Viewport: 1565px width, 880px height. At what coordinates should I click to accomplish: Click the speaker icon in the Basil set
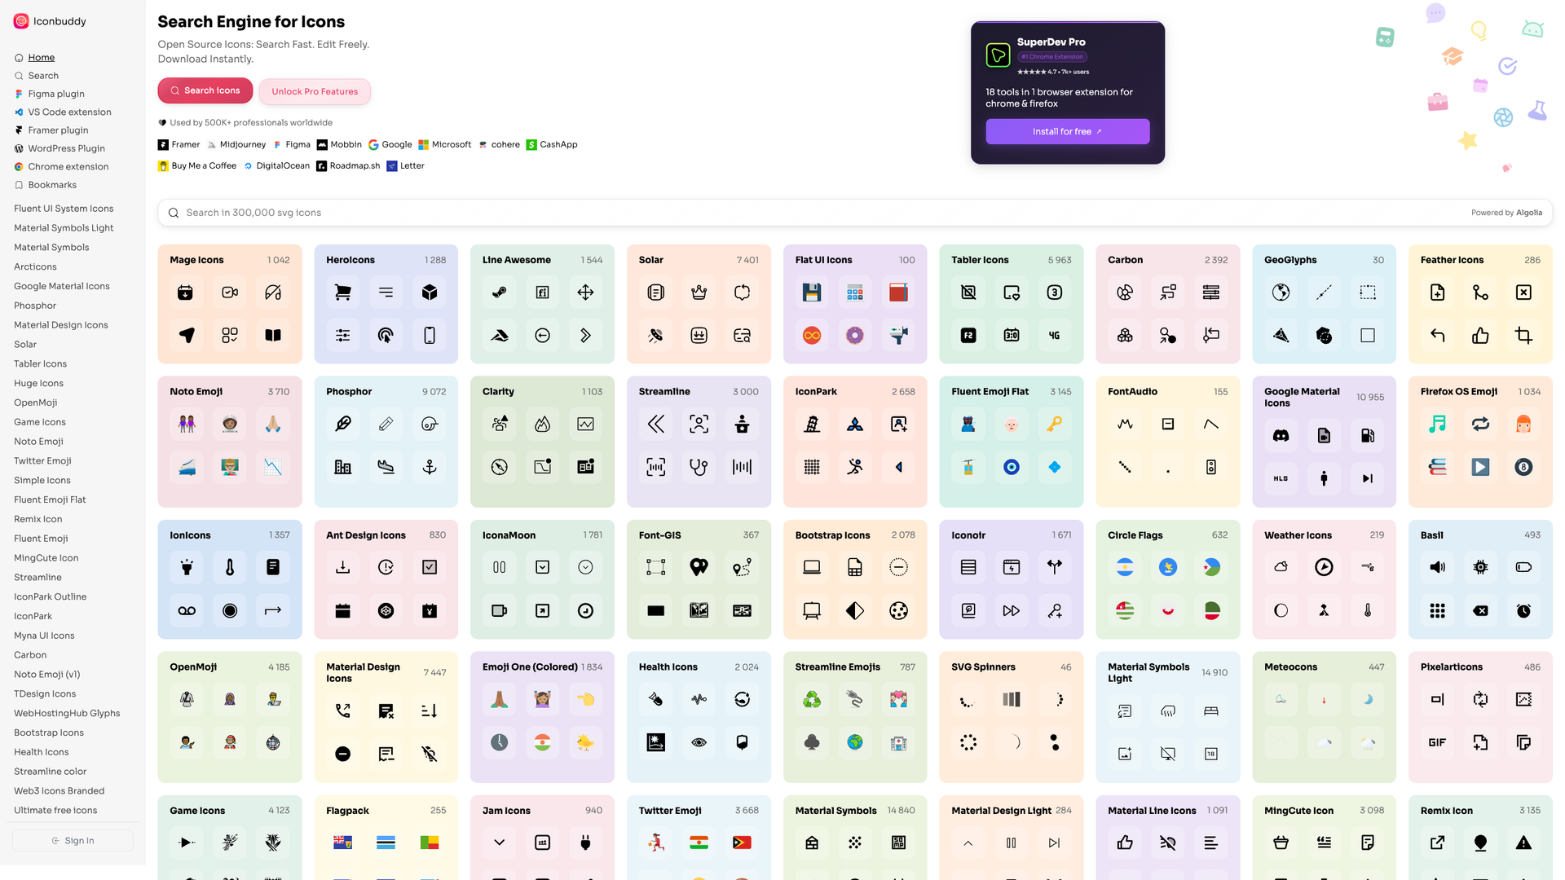[1437, 566]
